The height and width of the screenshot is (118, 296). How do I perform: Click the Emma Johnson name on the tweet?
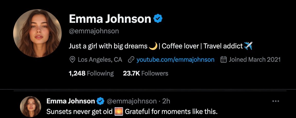coord(71,101)
